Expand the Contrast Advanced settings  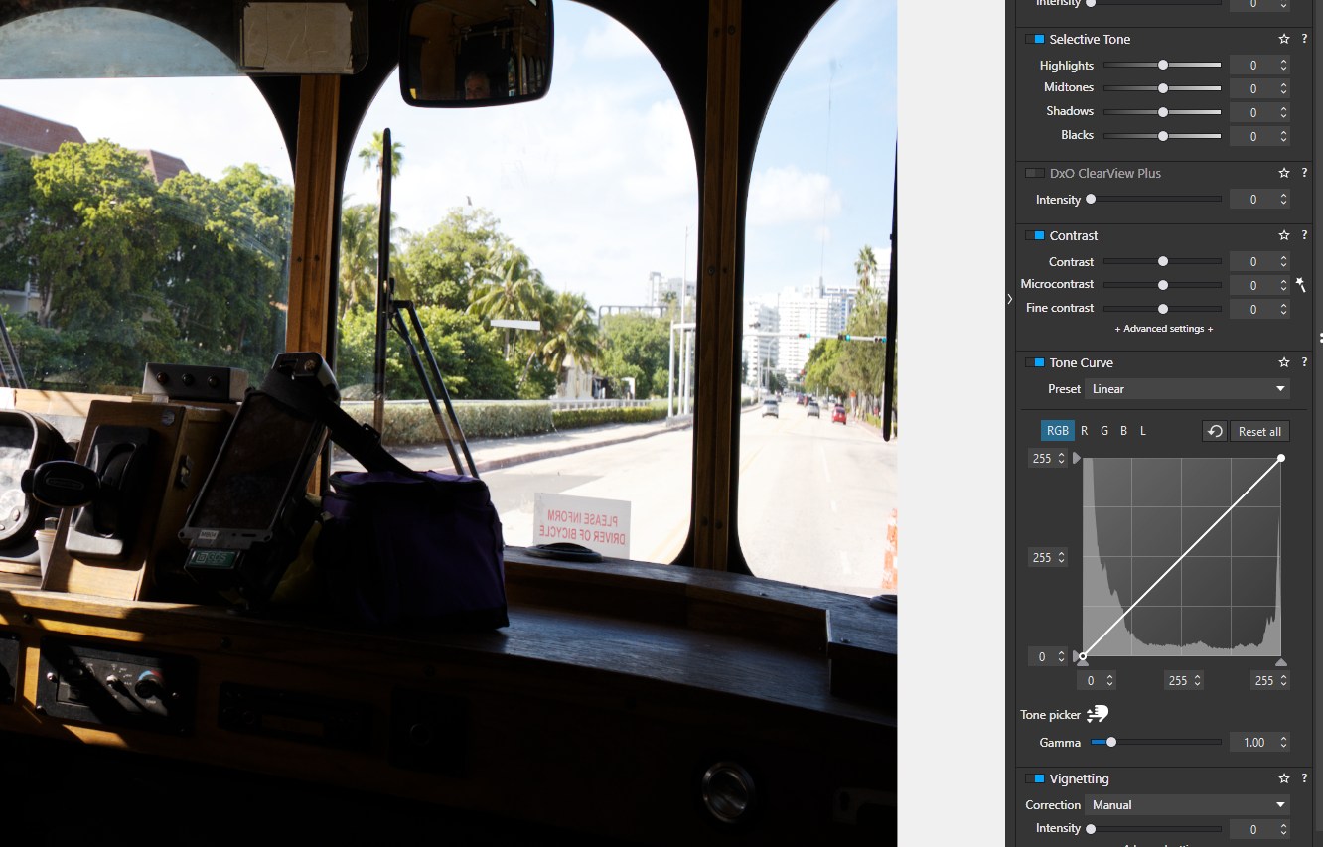click(1163, 329)
